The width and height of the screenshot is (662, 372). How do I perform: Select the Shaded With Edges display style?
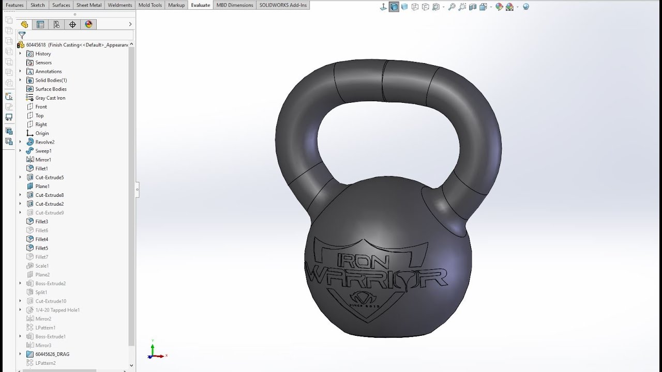point(394,7)
